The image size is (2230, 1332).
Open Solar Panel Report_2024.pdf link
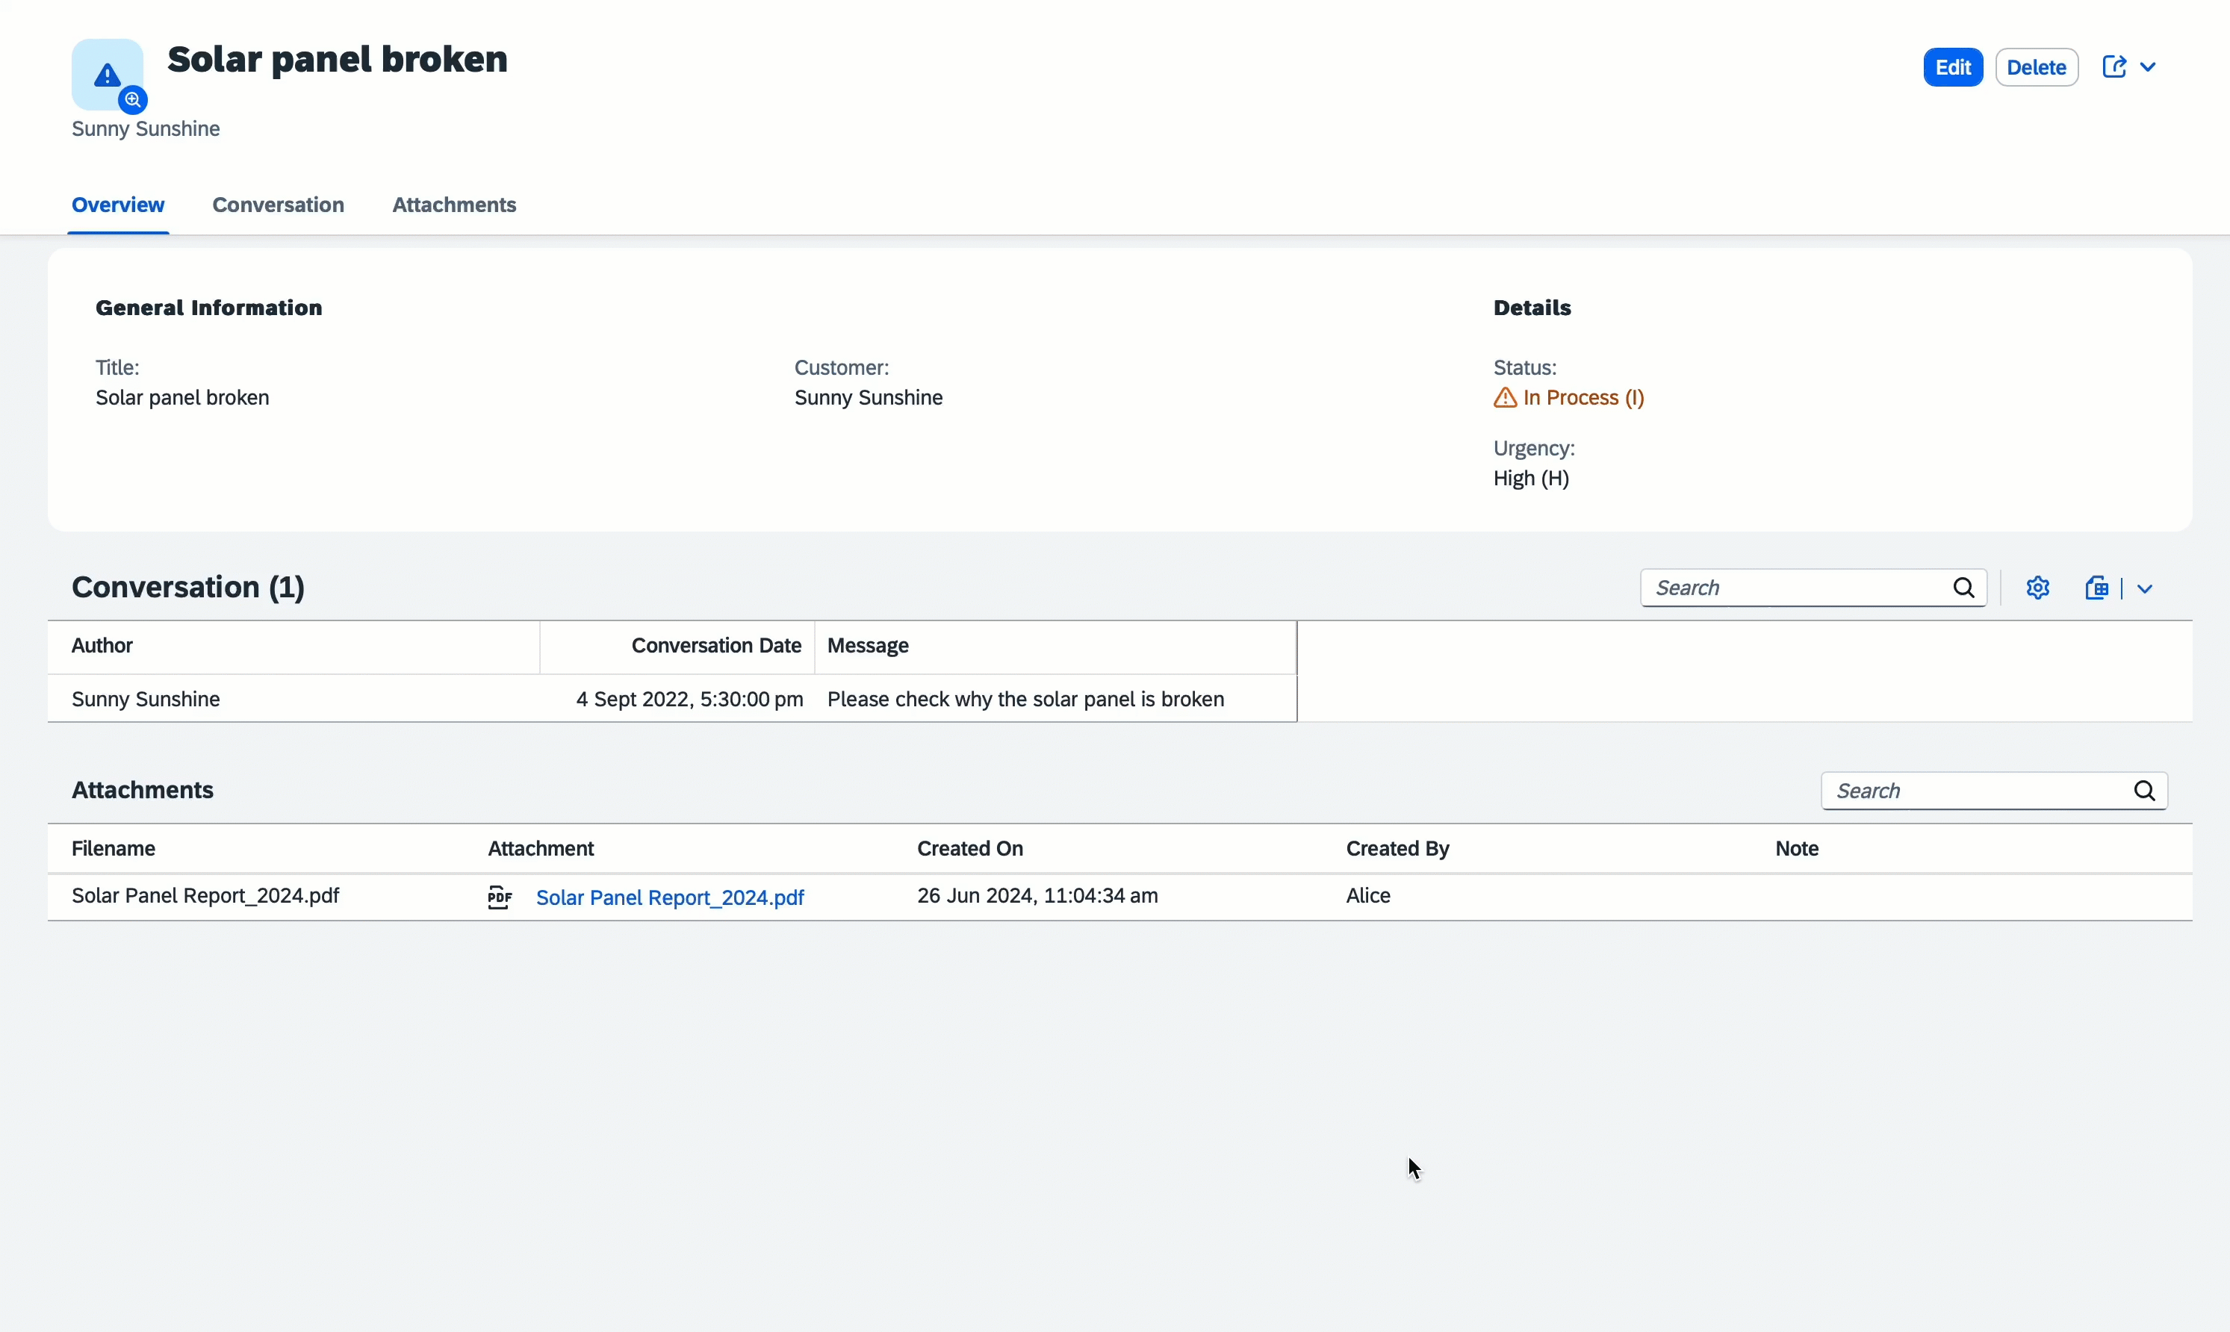coord(670,897)
